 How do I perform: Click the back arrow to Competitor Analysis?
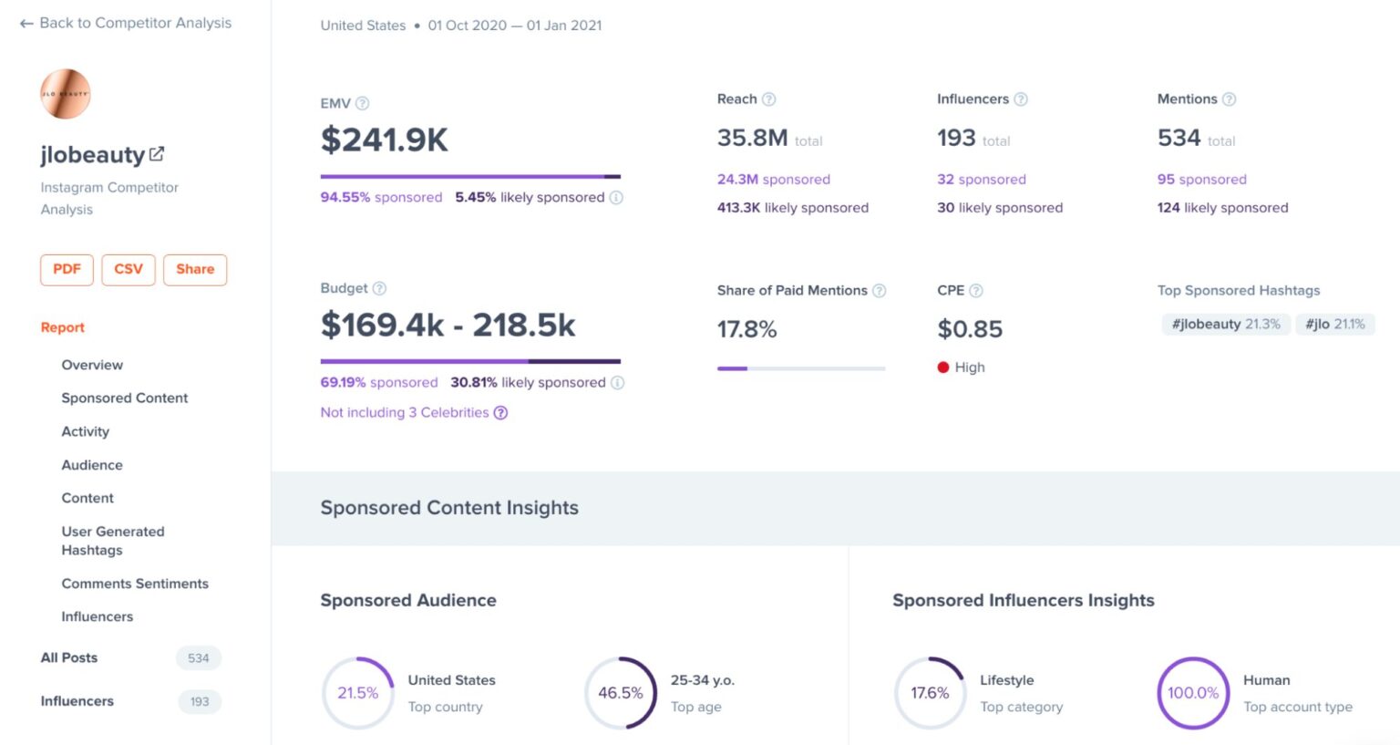click(x=26, y=23)
